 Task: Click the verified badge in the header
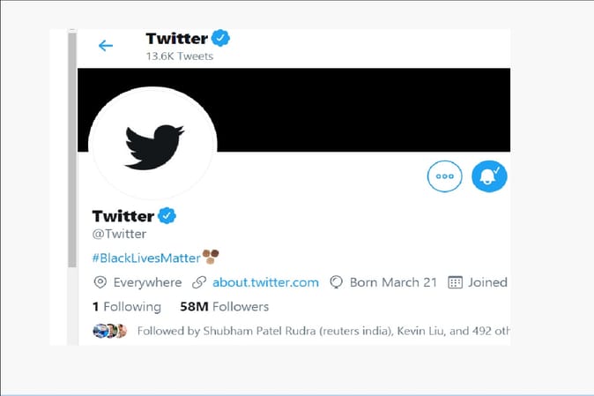pos(221,38)
